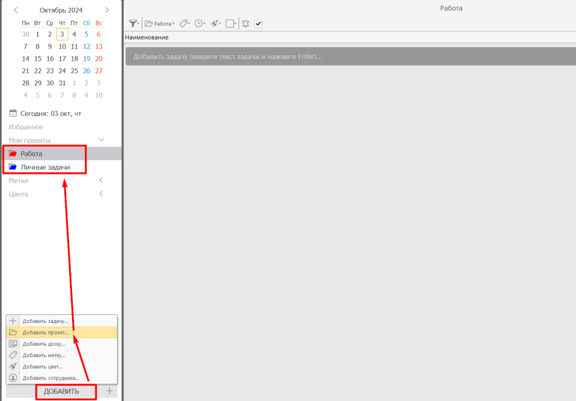Screen dimensions: 576x401
Task: Click the plus icon next to ДОБАВИТЬ
Action: pos(110,391)
